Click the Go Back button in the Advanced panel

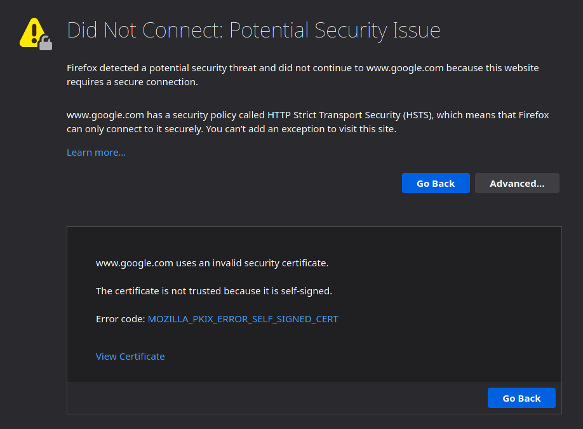click(x=521, y=398)
